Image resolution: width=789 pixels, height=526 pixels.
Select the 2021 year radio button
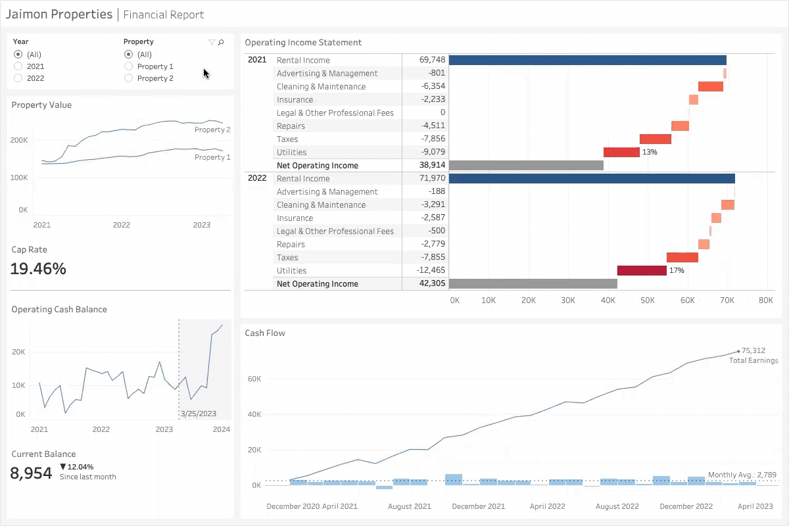[18, 66]
